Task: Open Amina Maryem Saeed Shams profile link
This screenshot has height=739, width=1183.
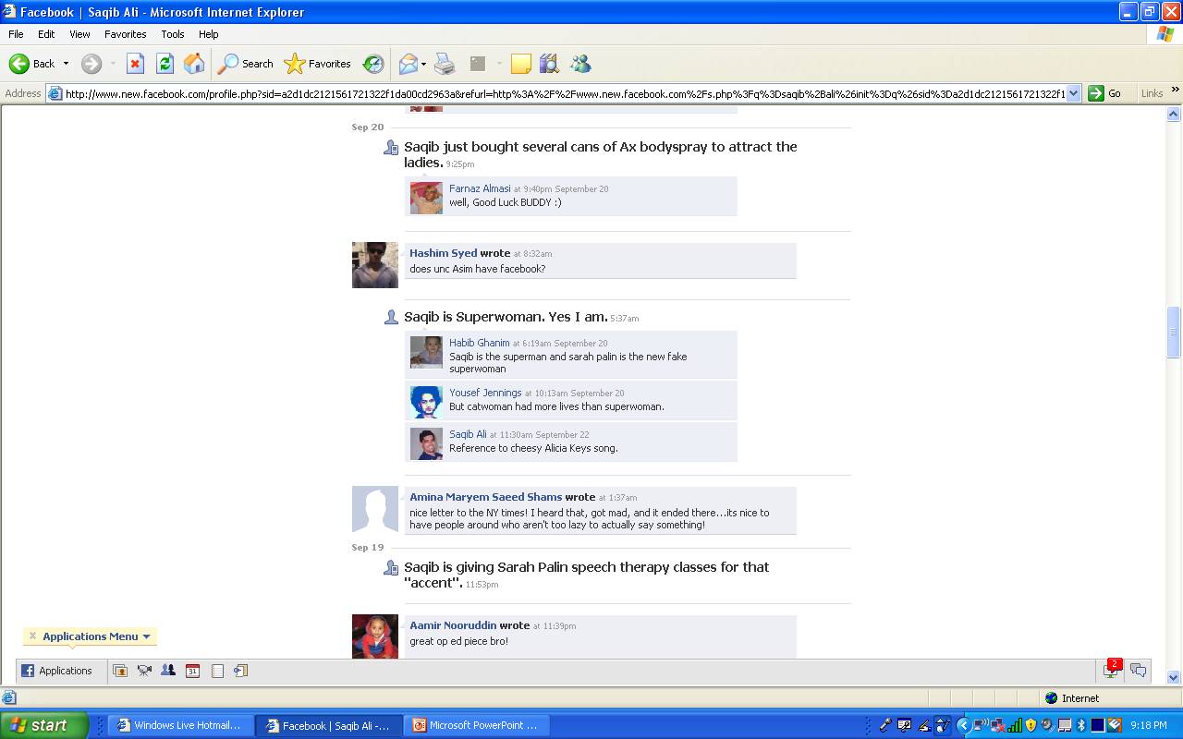Action: click(x=486, y=497)
